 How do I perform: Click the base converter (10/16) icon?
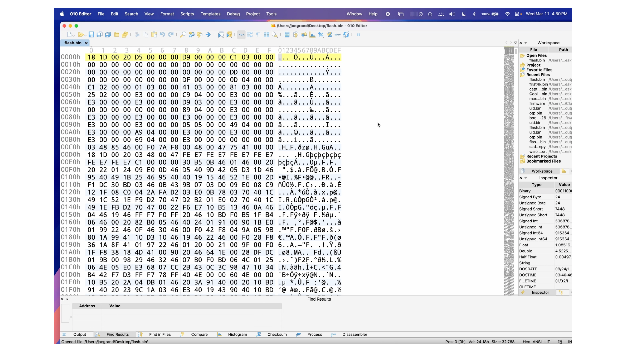[x=346, y=35]
